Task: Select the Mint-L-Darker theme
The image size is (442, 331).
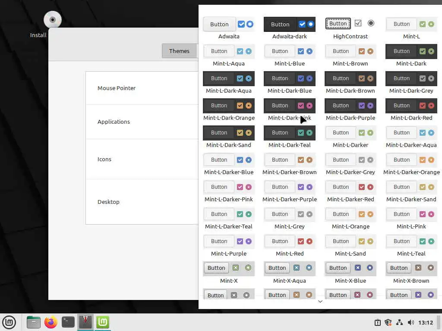Action: click(x=350, y=137)
